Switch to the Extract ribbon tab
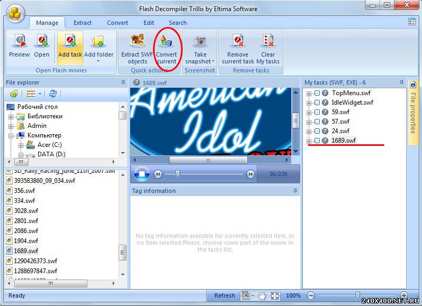Viewport: 422px width, 306px height. [x=83, y=23]
